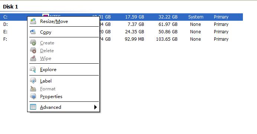Click the 92.99 MB value for F:

(134, 39)
